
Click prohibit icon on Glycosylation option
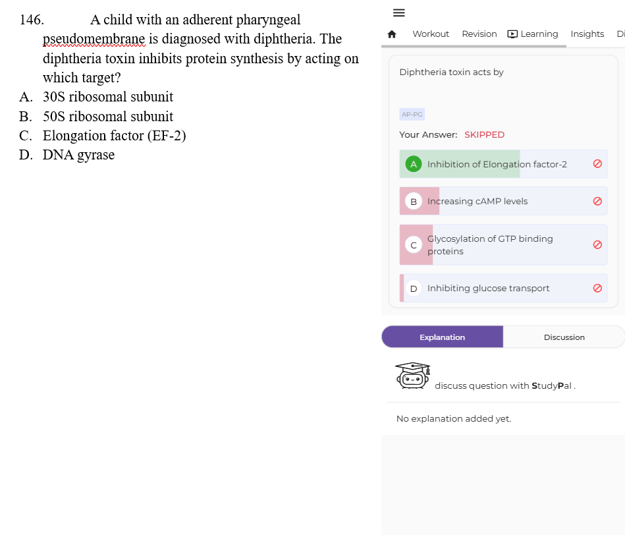click(x=597, y=245)
